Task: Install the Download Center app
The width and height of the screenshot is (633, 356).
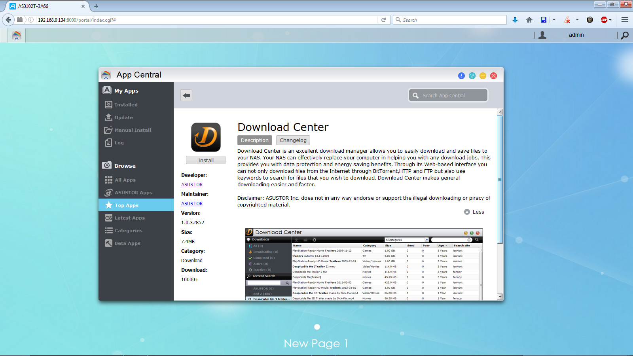Action: (206, 160)
